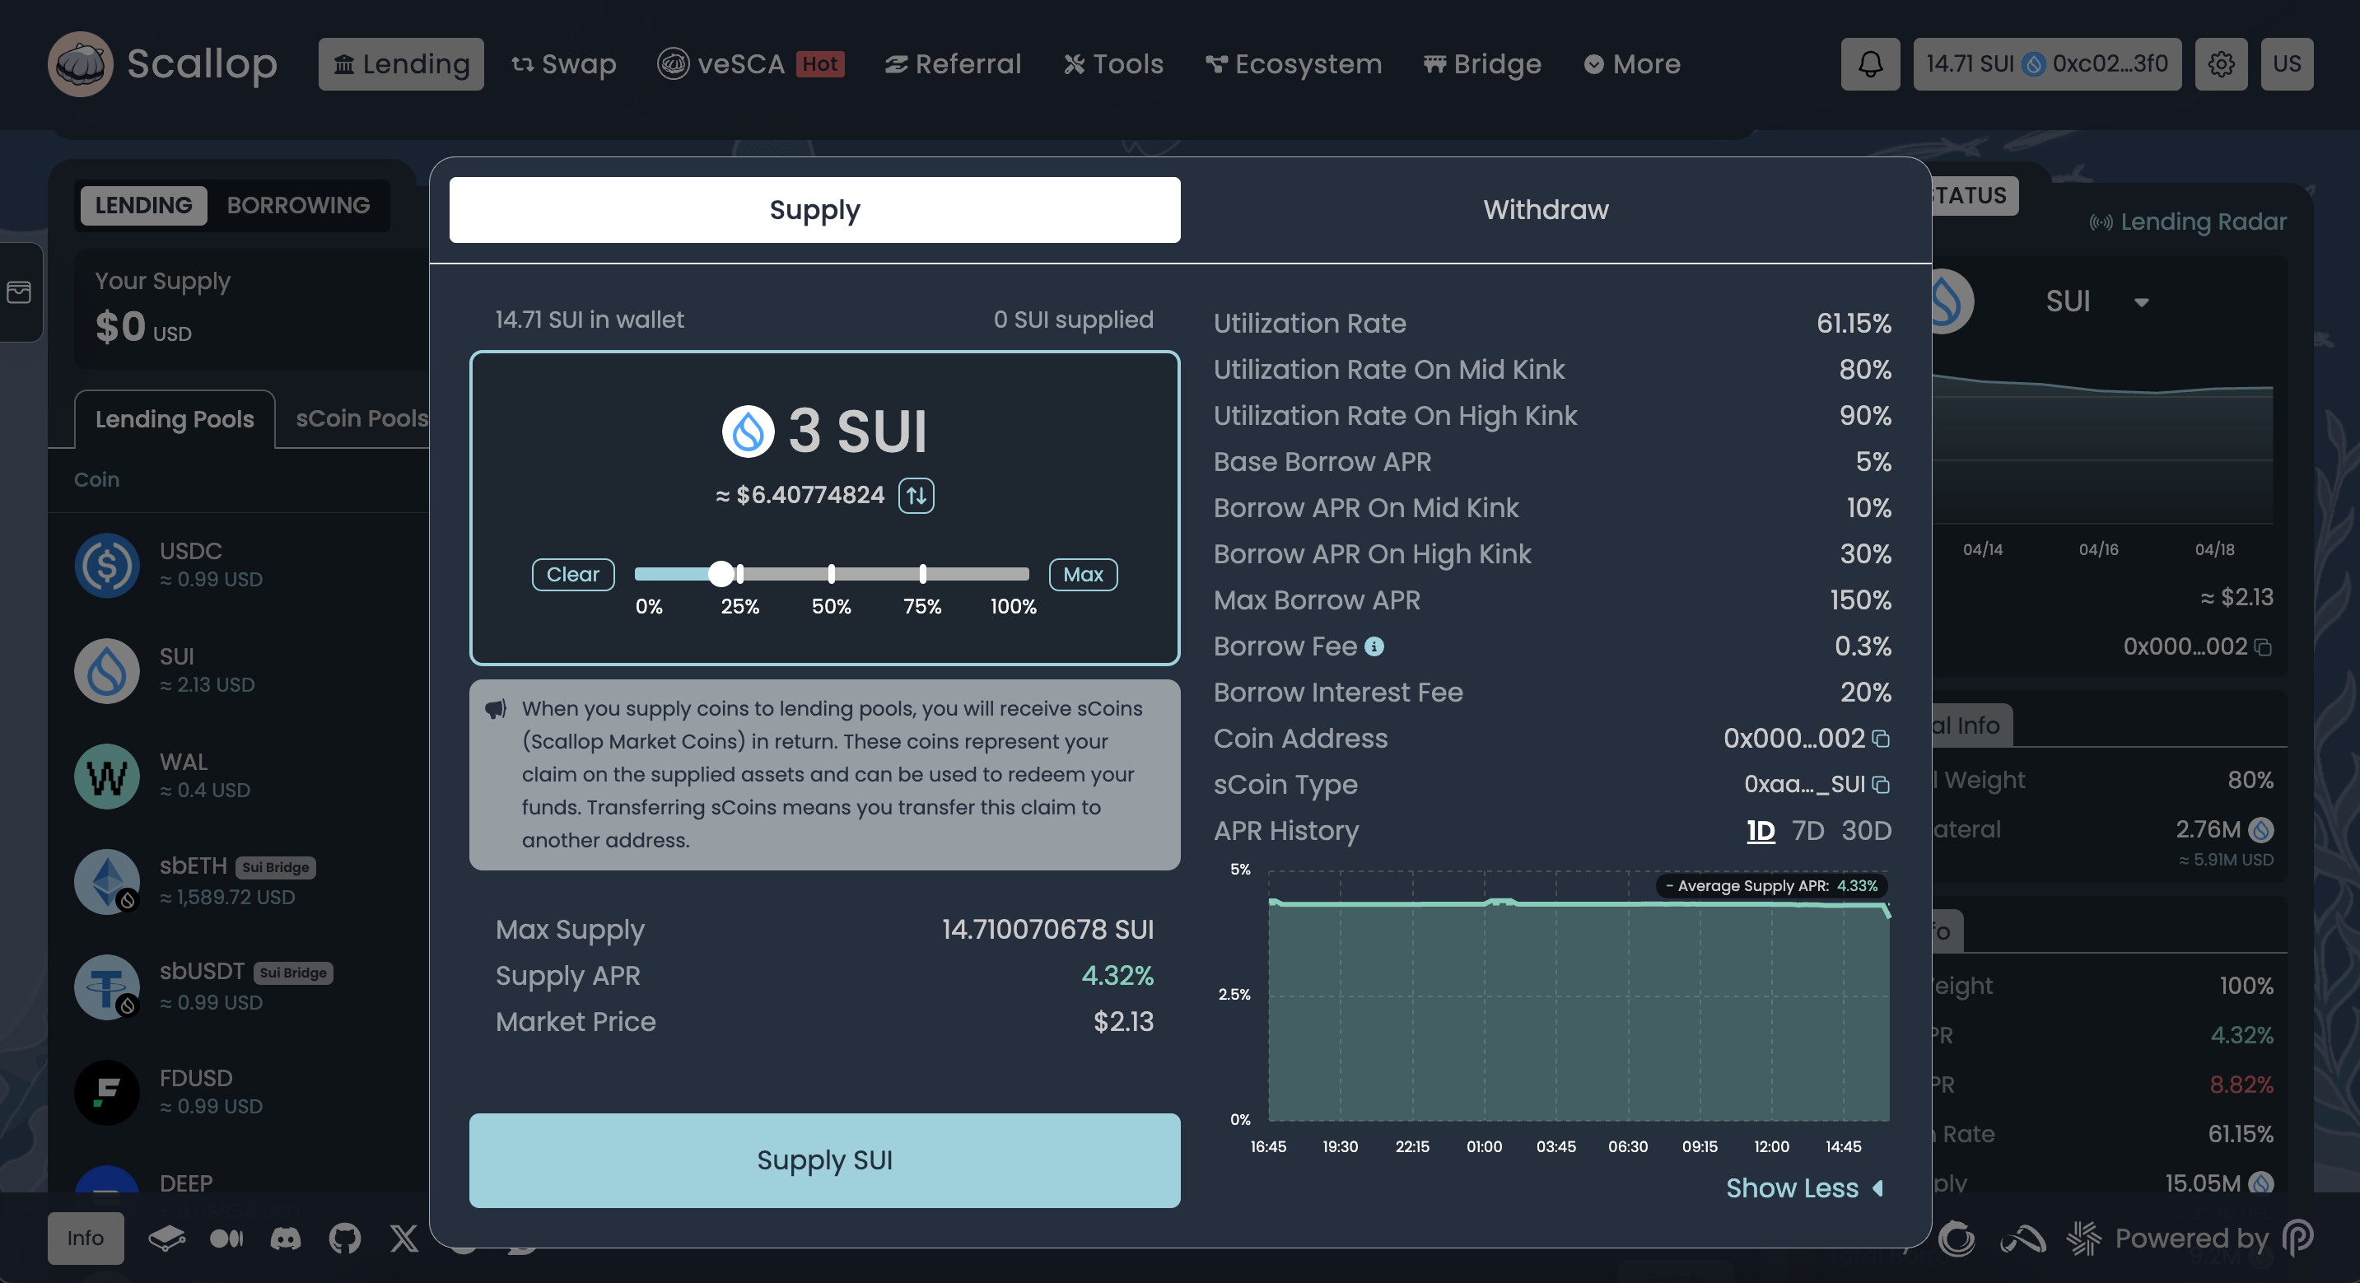Open the Medium icon in footer
Screen dimensions: 2360x1283
tap(226, 1238)
